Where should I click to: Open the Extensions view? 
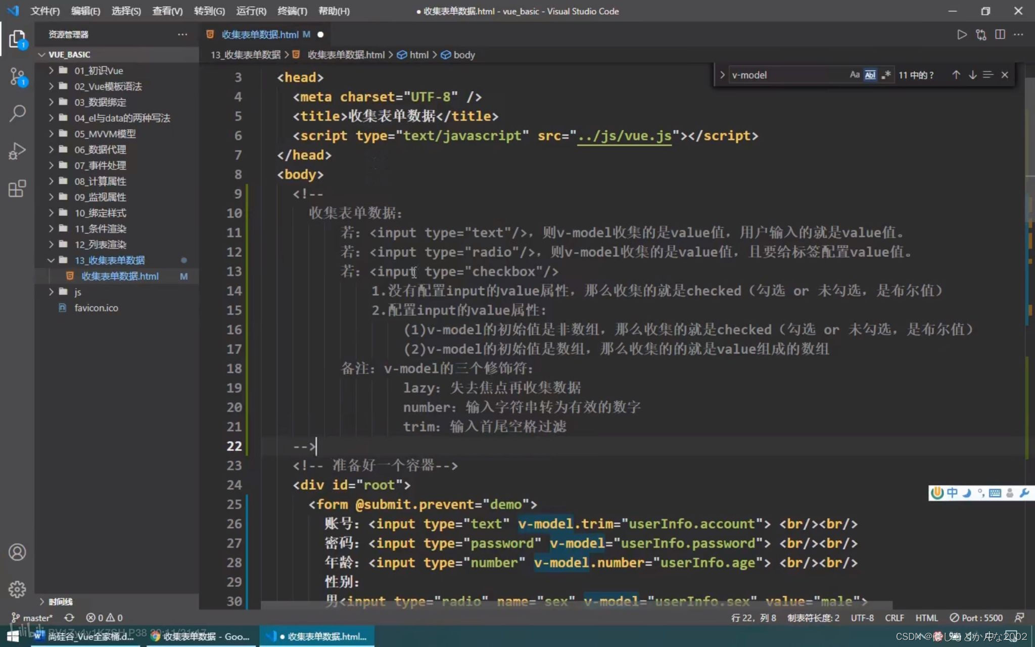coord(17,189)
